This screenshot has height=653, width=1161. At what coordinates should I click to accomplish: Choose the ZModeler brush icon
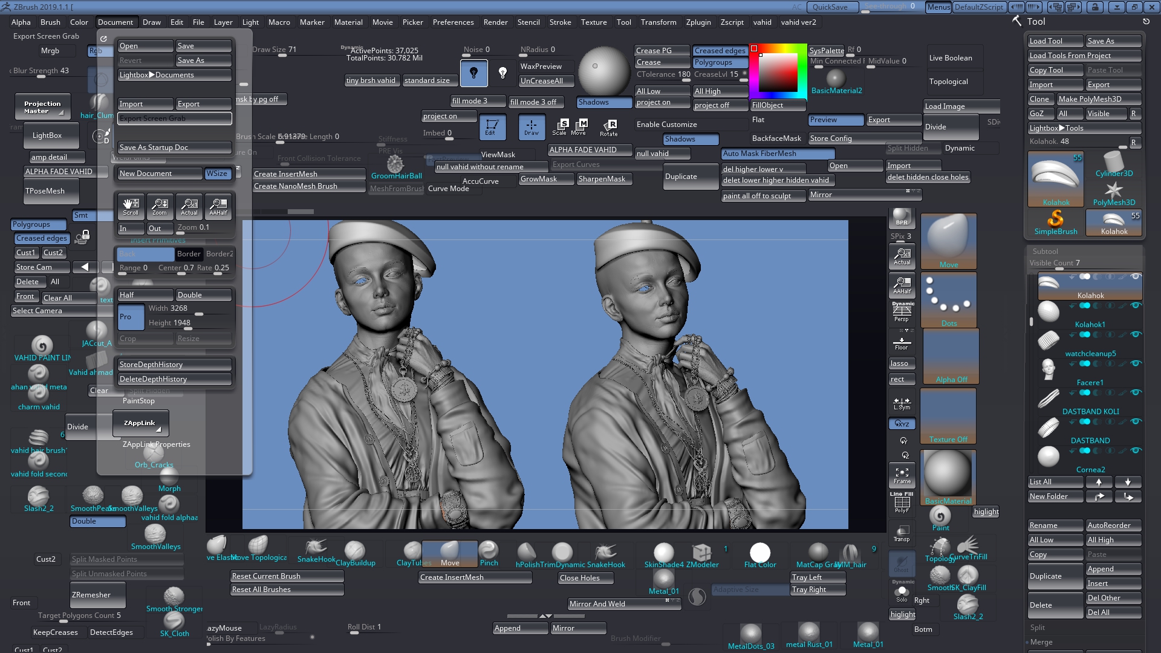point(702,554)
